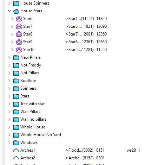
Task: Expand the Tree with star group
Action: [9, 104]
